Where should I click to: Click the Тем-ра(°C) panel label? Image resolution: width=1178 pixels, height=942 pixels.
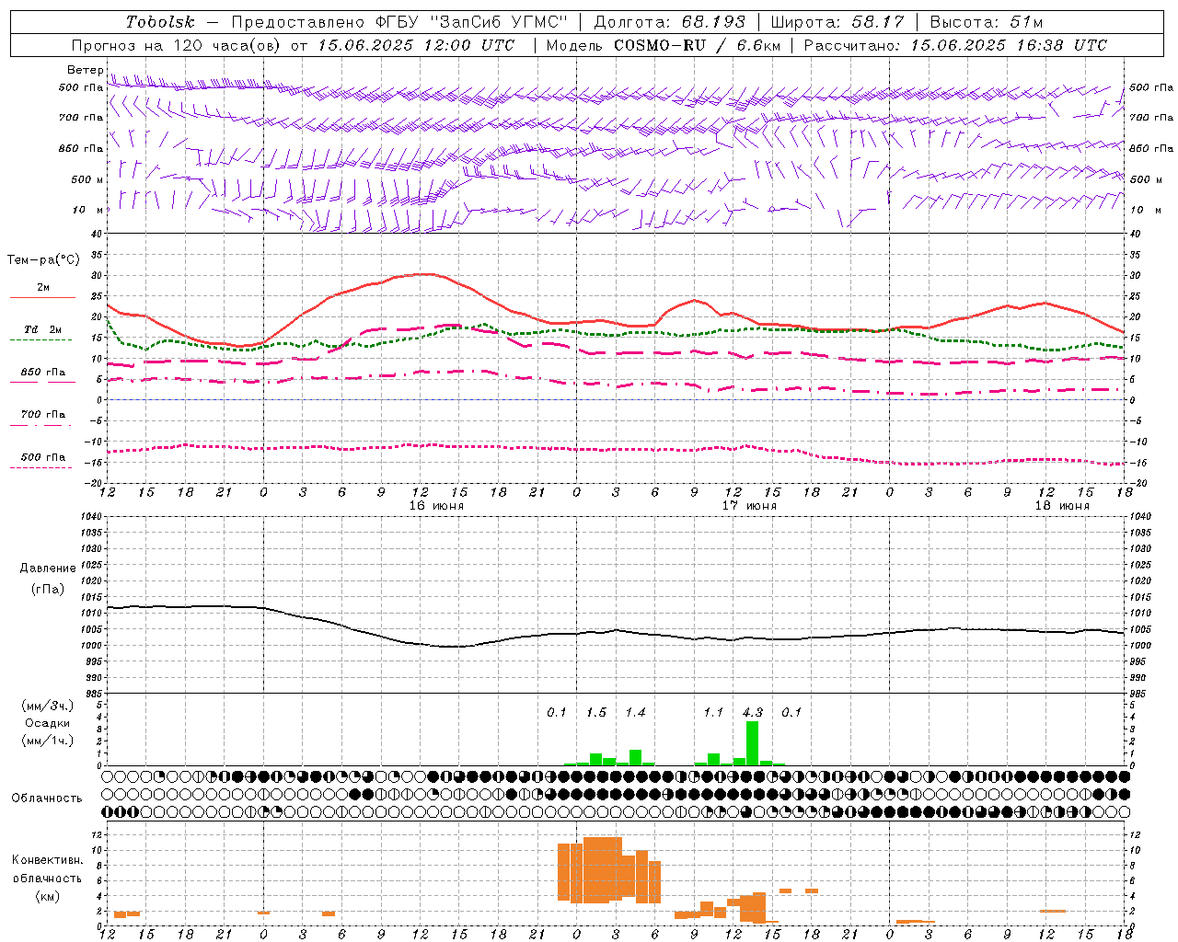tap(44, 260)
